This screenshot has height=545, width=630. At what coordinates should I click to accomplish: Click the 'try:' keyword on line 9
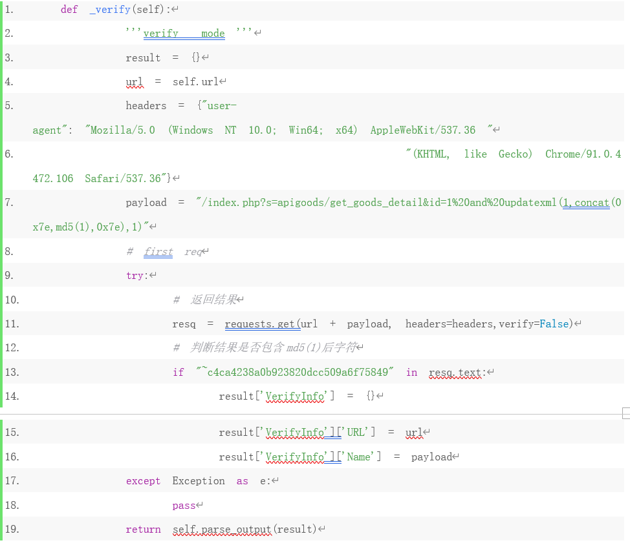point(137,276)
